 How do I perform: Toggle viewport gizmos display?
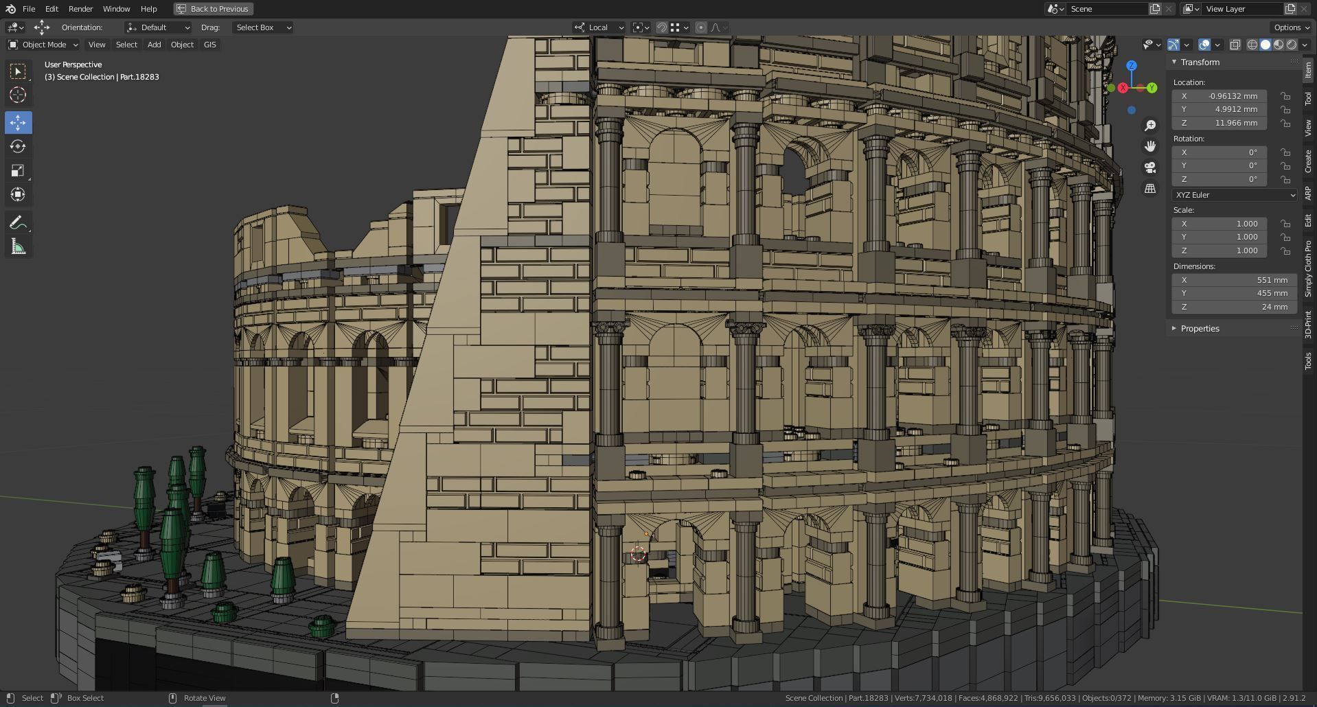click(x=1173, y=45)
